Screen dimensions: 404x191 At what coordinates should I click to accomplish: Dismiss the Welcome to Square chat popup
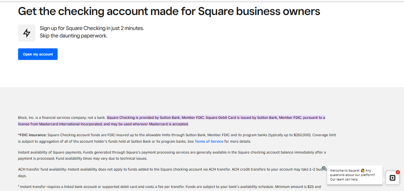324,168
